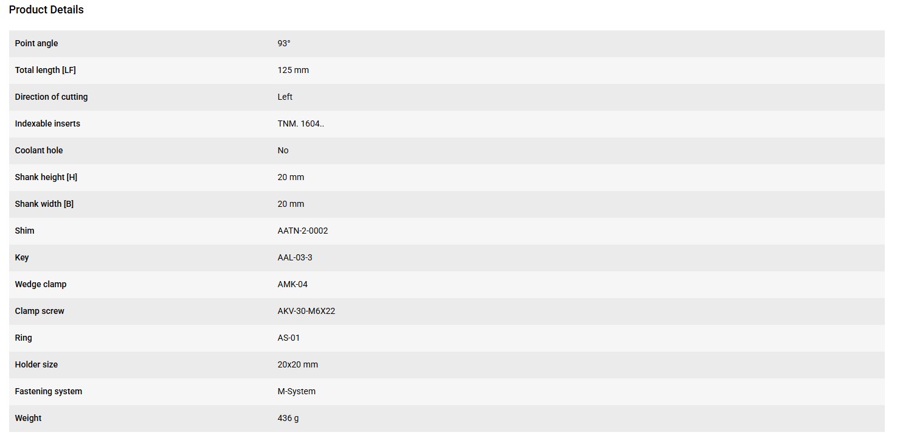Select the AMK-04 wedge clamp value
Screen dimensions: 900x435
click(292, 284)
